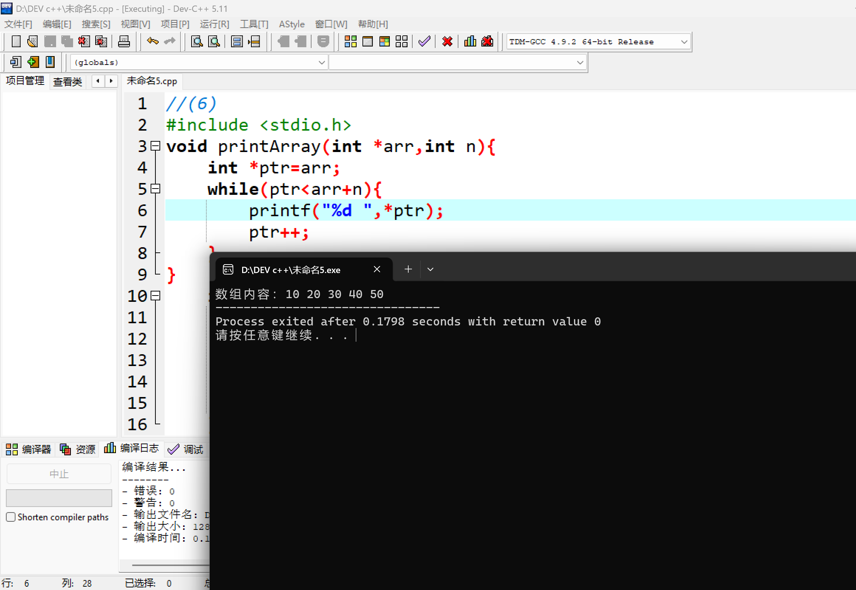The height and width of the screenshot is (590, 856).
Task: Enable Shorten compiler paths checkbox
Action: click(11, 517)
